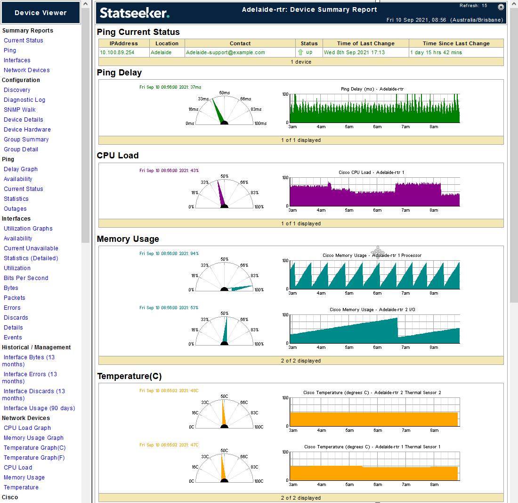Open Interface Usage (90 days) link
The image size is (518, 503).
pos(39,408)
